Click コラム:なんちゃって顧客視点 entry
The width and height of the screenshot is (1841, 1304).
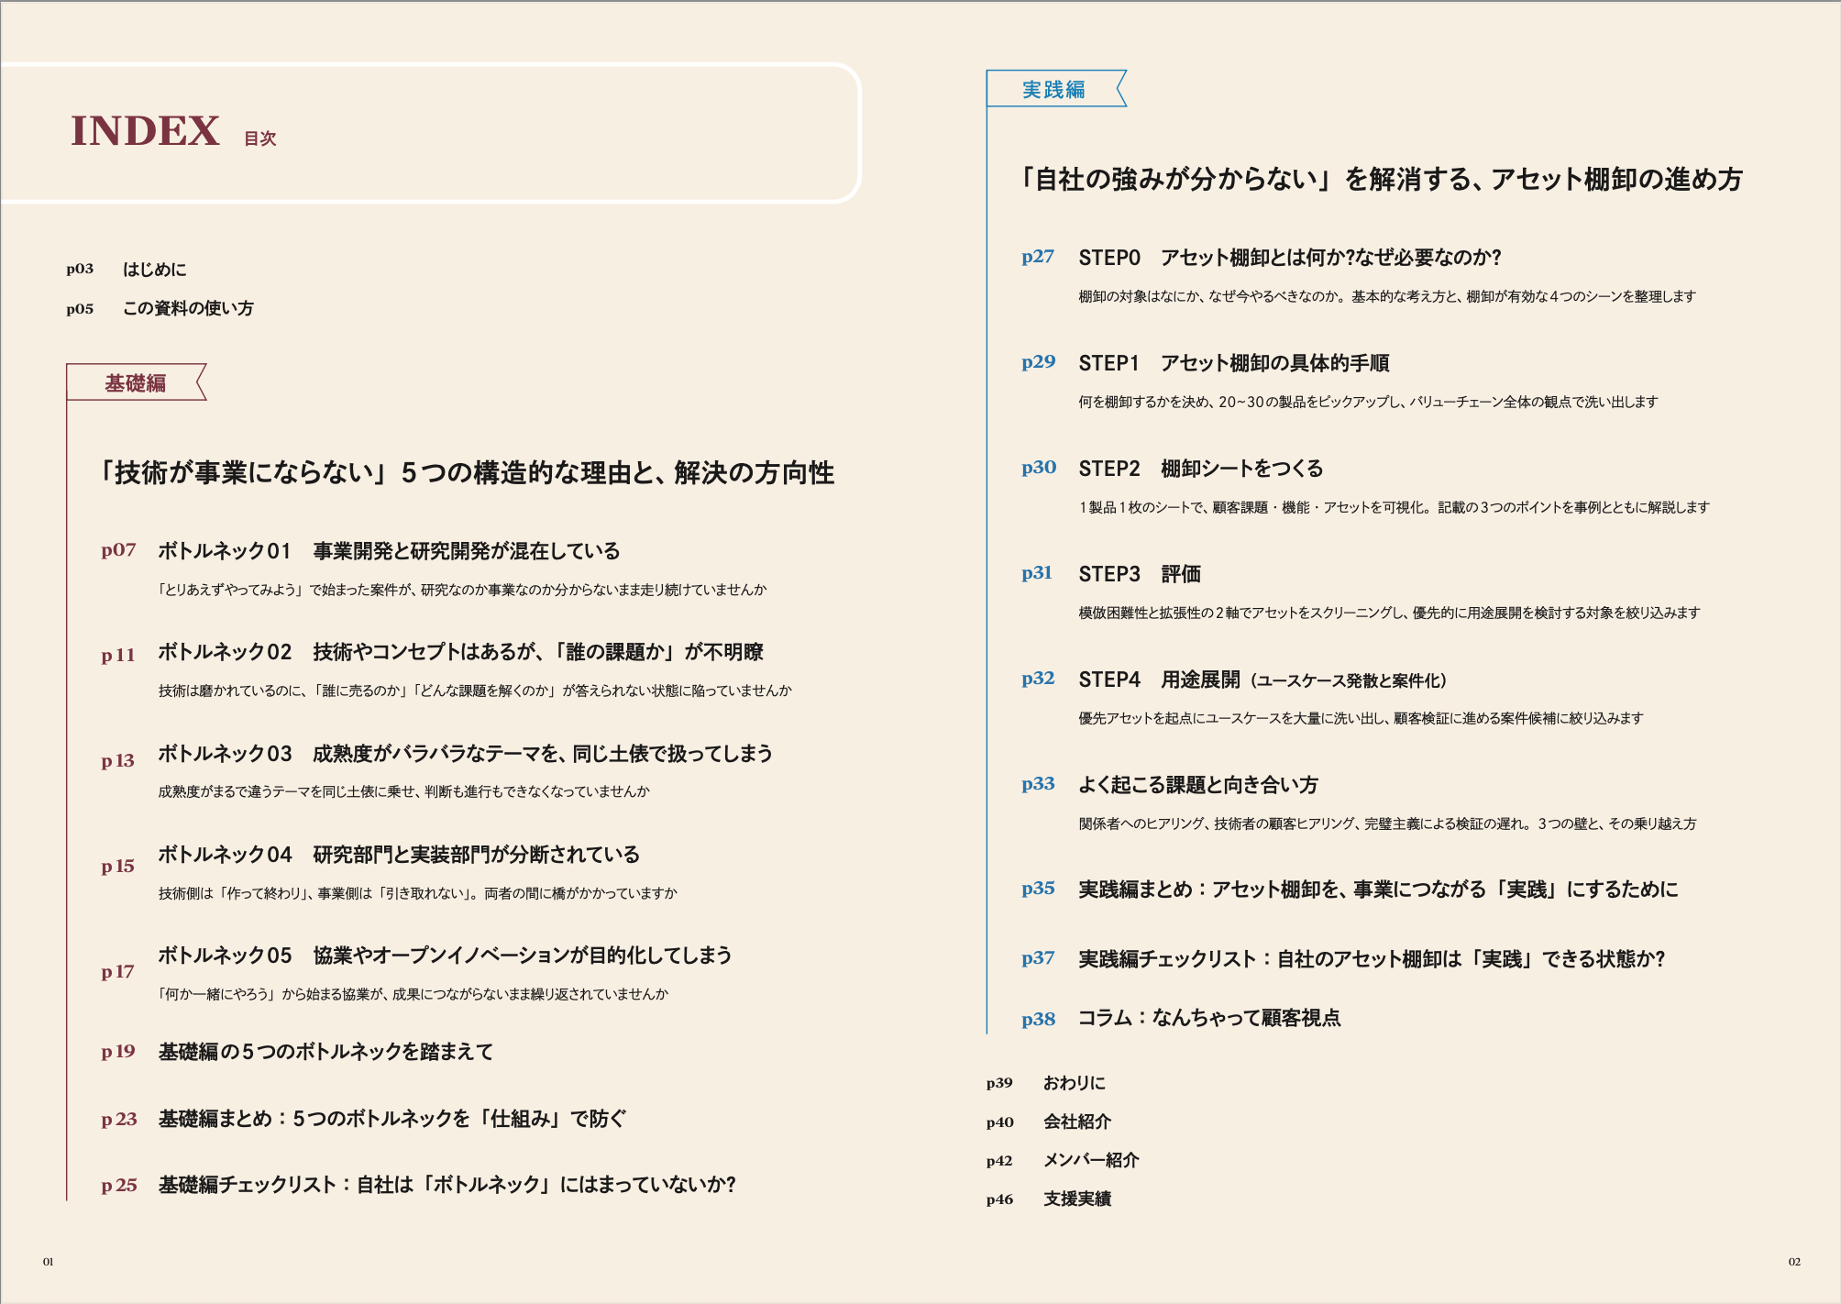tap(1208, 1018)
